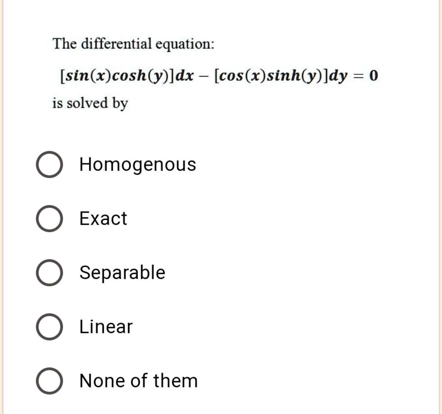The height and width of the screenshot is (414, 442).
Task: Click the Exact option label text
Action: pos(103,219)
